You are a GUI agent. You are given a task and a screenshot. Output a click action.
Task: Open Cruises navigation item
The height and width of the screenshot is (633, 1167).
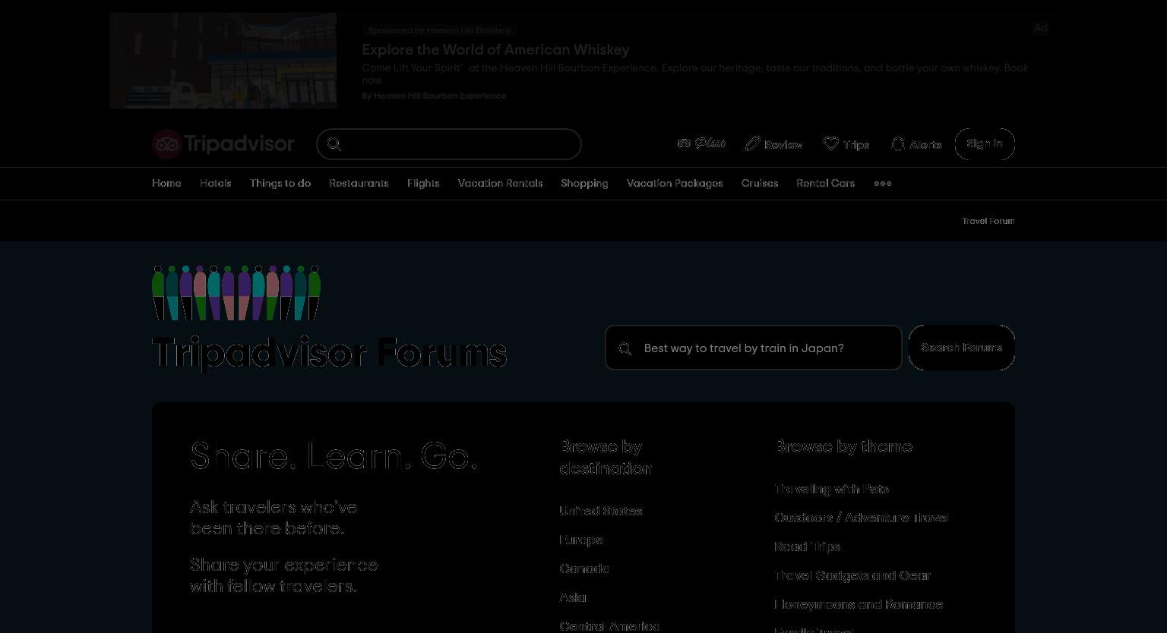[760, 184]
